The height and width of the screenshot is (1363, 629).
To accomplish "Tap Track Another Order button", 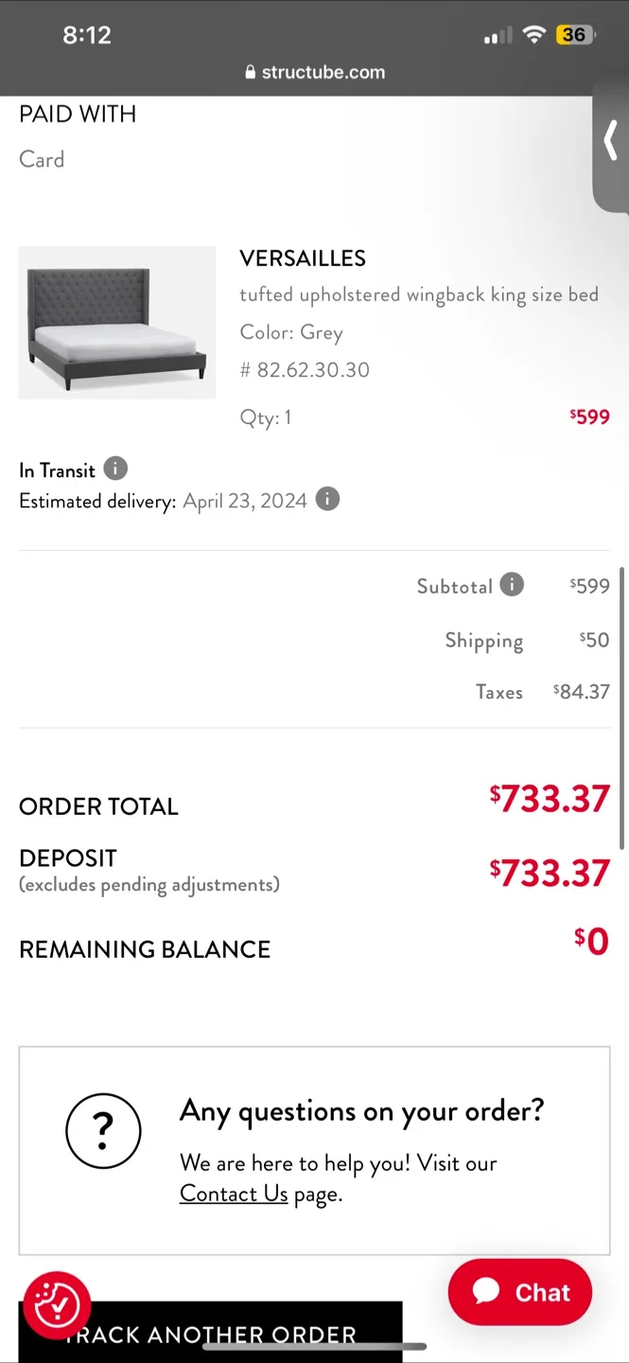I will [x=211, y=1332].
